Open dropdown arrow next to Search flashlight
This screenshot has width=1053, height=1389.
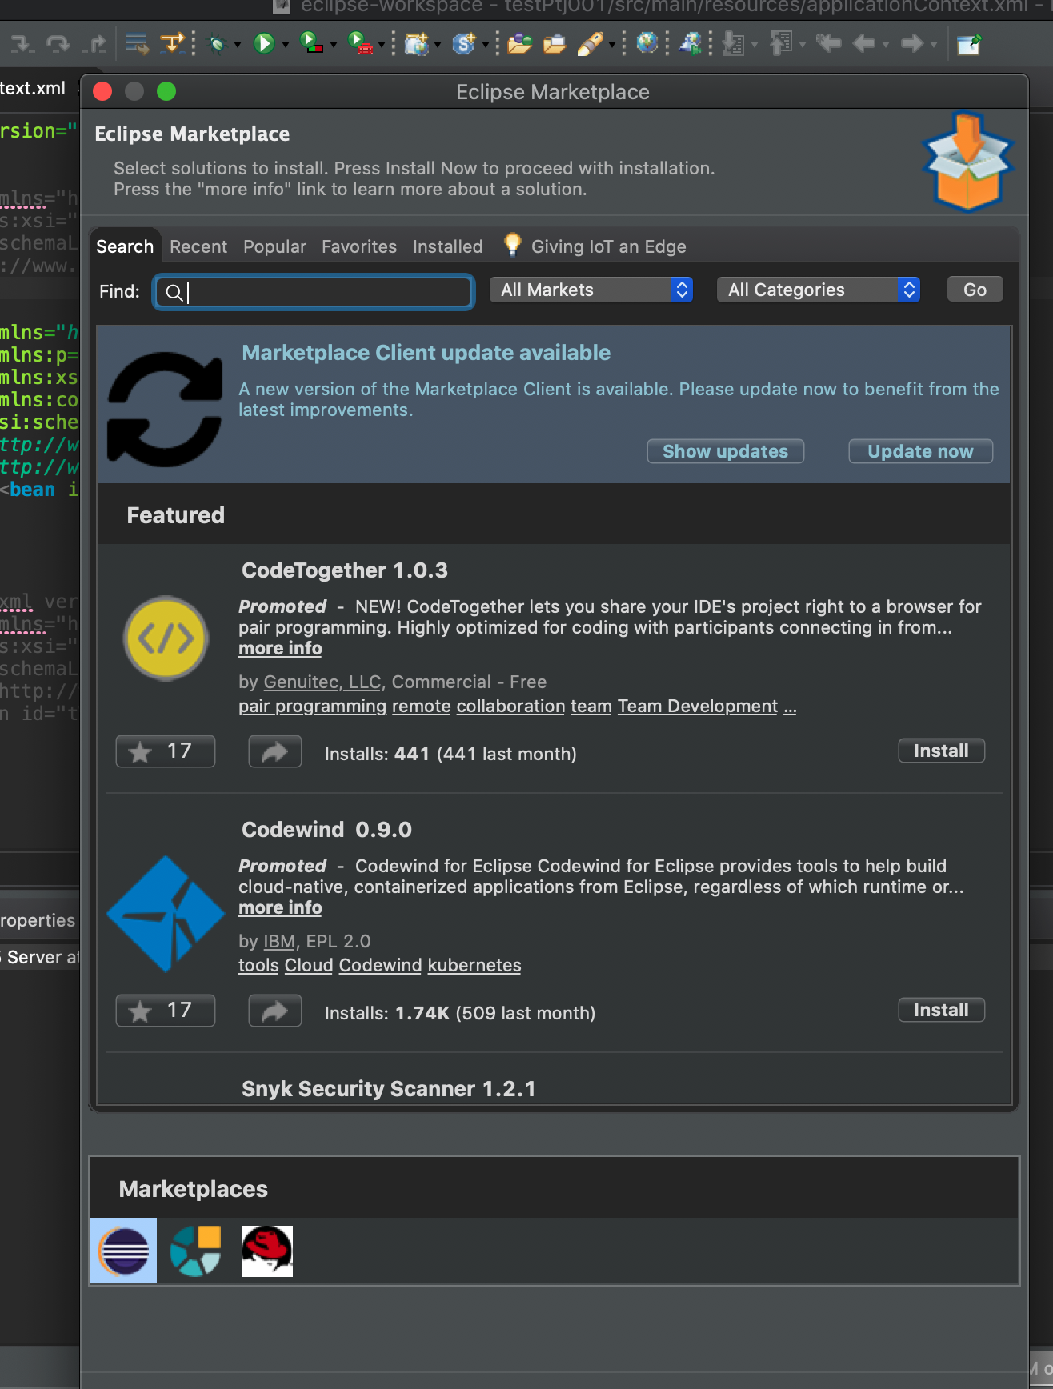[x=612, y=45]
